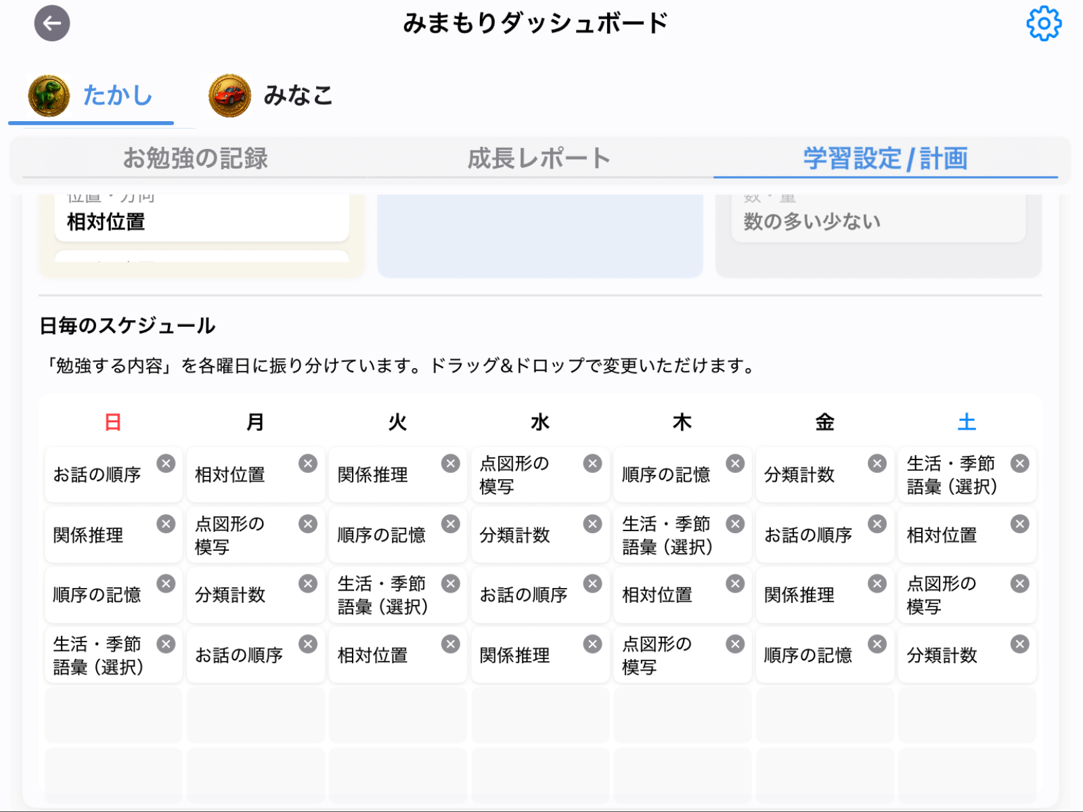Delete お話の順序 from Friday's second row

click(877, 523)
